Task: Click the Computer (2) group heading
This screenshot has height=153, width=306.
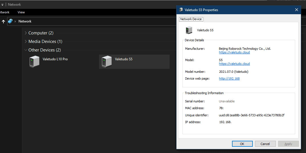Action: point(41,33)
